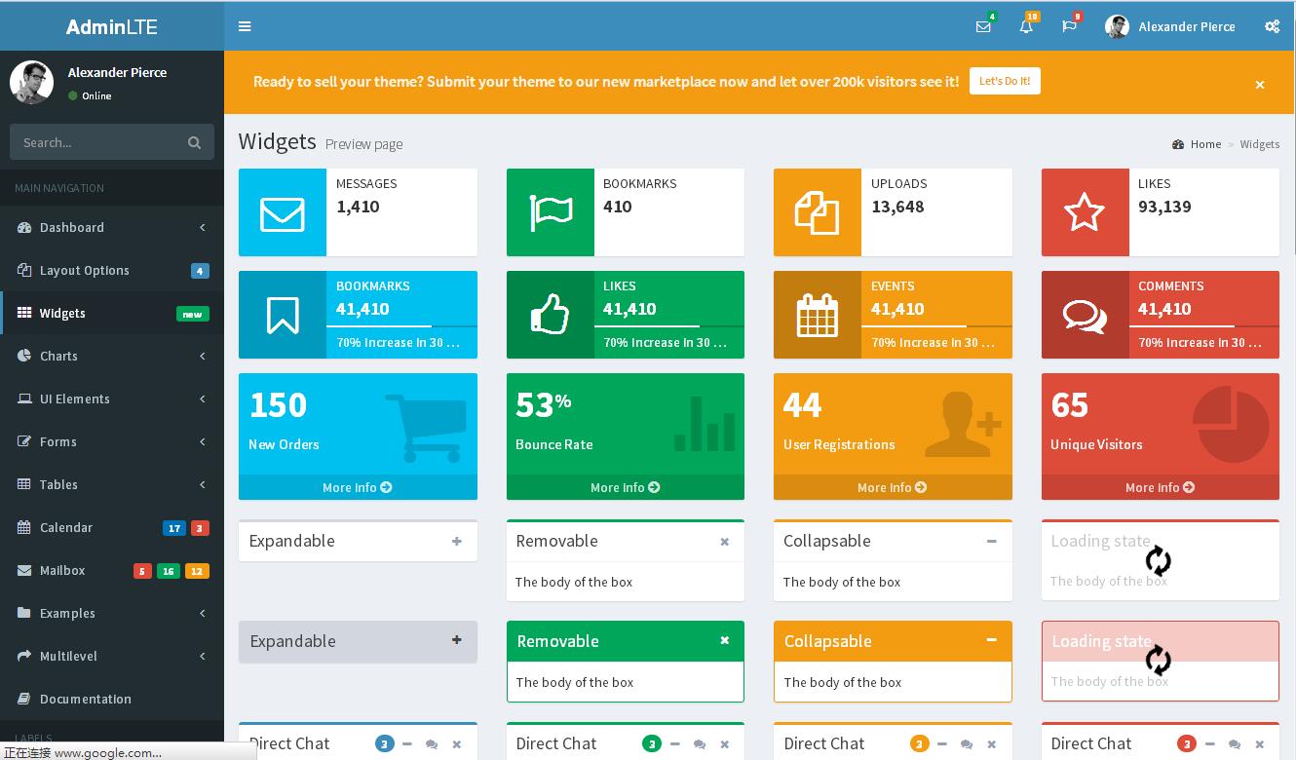Click the refresh icon in Loading state box

coord(1158,560)
